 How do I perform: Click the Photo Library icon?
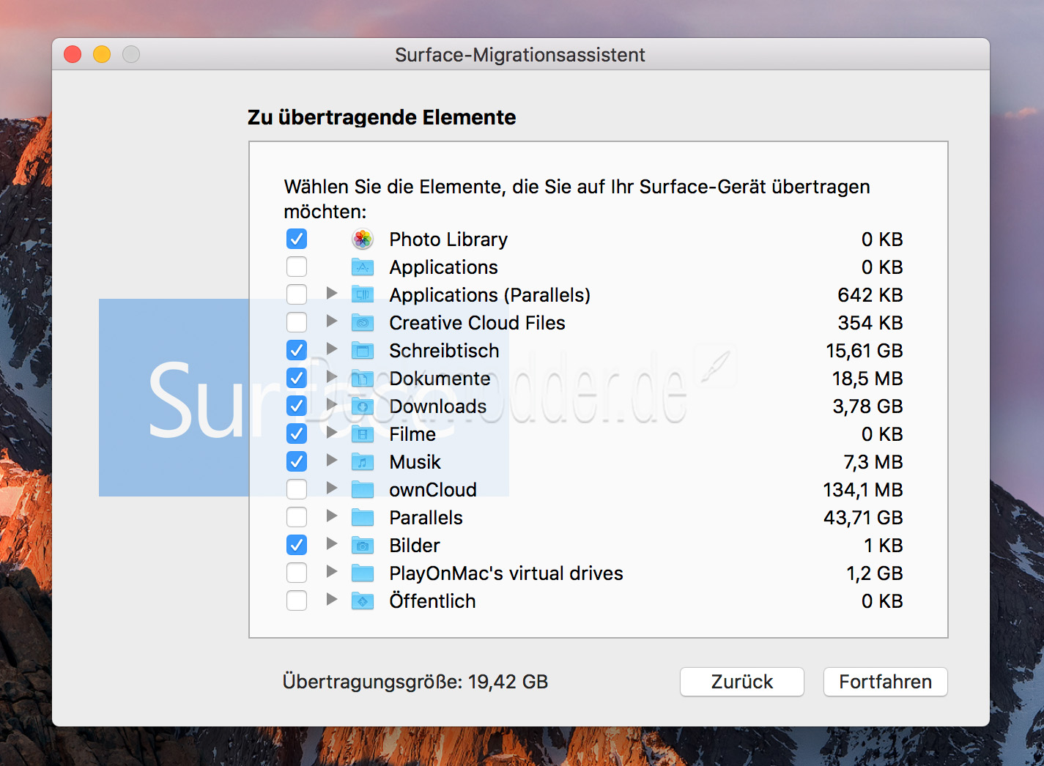point(363,239)
